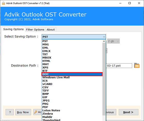Select PST in the dropdown list
The width and height of the screenshot is (144, 121).
72,41
